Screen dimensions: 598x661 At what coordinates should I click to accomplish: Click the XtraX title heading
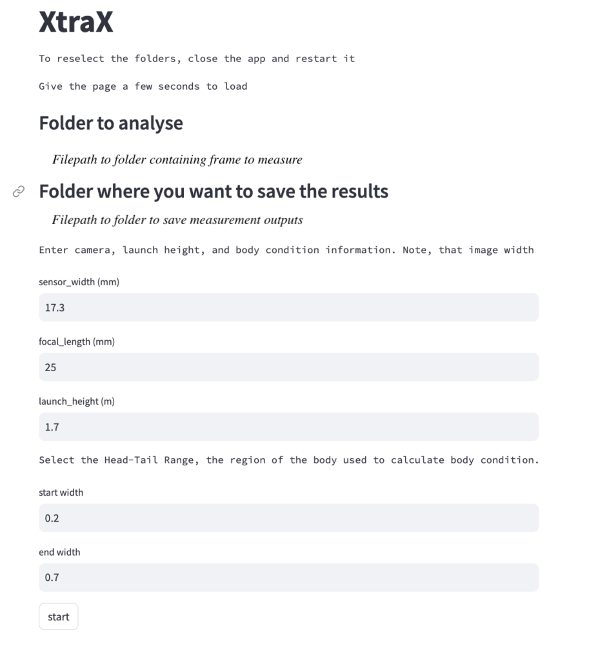(x=76, y=21)
